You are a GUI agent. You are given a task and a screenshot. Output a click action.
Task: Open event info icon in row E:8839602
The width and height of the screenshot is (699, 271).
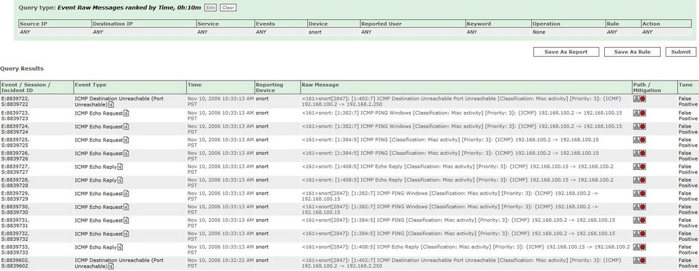click(111, 266)
